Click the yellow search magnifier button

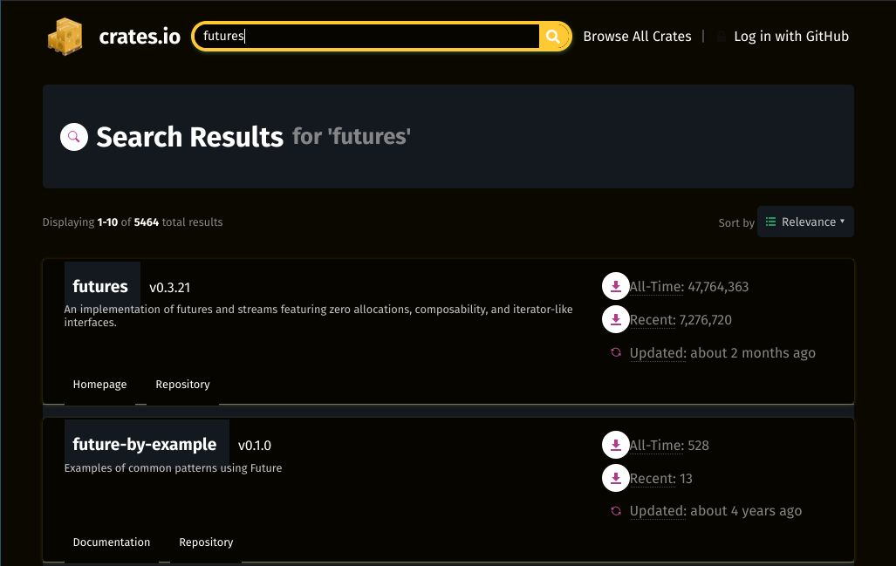tap(553, 37)
